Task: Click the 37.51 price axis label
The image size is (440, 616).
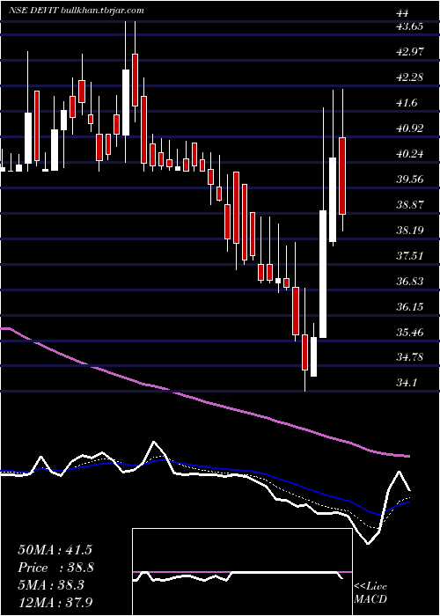Action: (x=410, y=256)
